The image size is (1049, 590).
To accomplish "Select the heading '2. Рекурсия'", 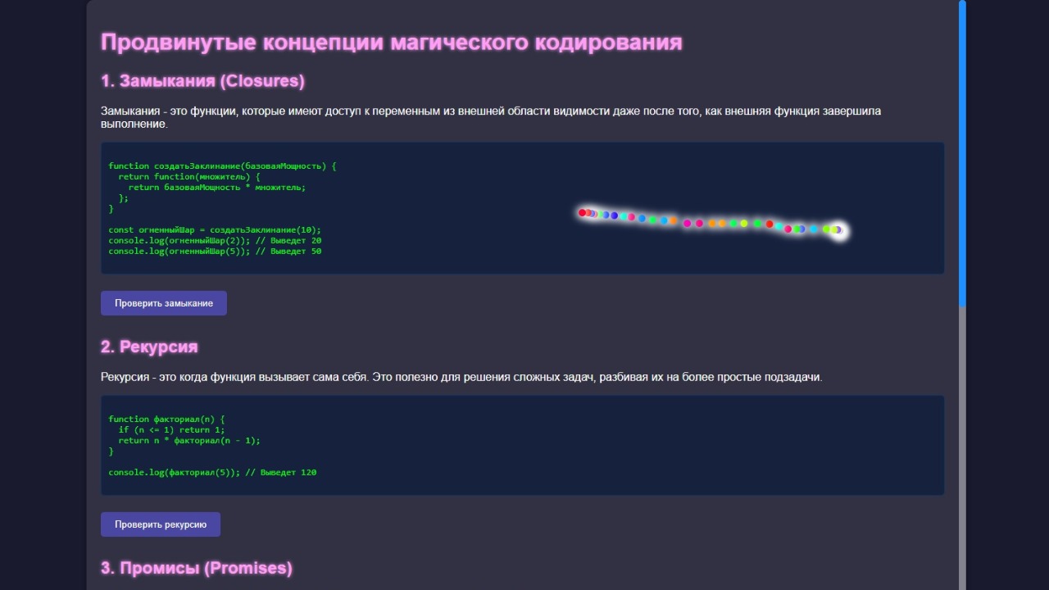I will pos(148,347).
